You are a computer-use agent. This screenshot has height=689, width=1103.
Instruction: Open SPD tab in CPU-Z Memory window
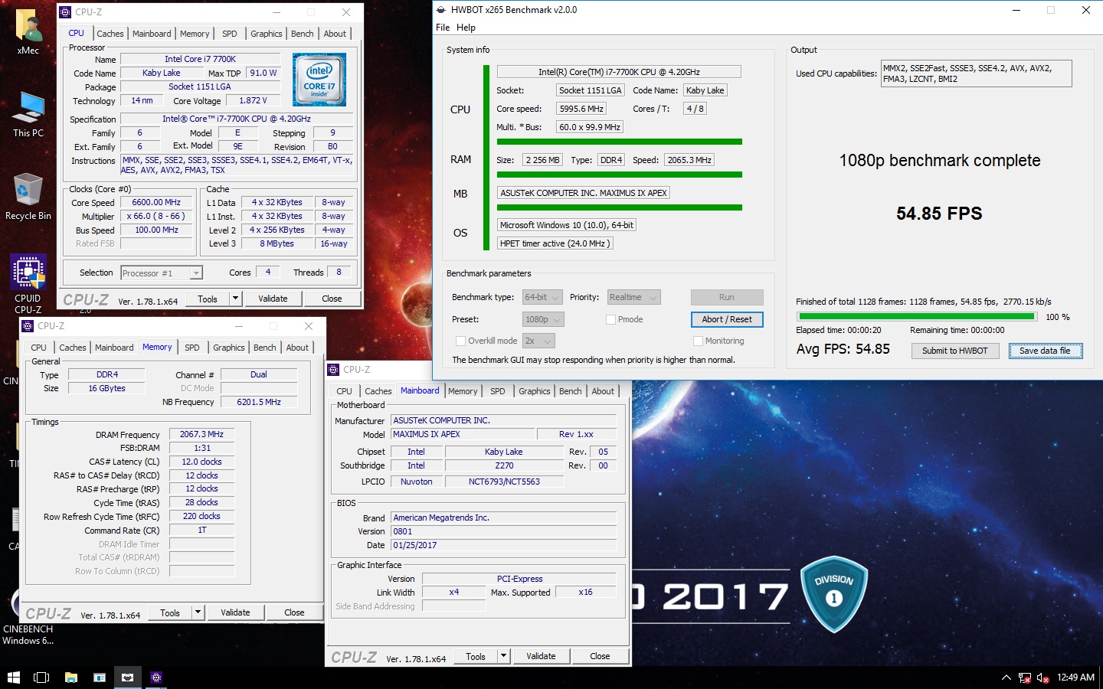[x=192, y=348]
